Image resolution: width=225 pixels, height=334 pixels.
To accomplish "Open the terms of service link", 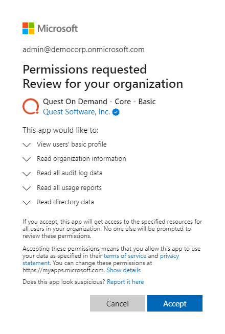I will point(125,256).
